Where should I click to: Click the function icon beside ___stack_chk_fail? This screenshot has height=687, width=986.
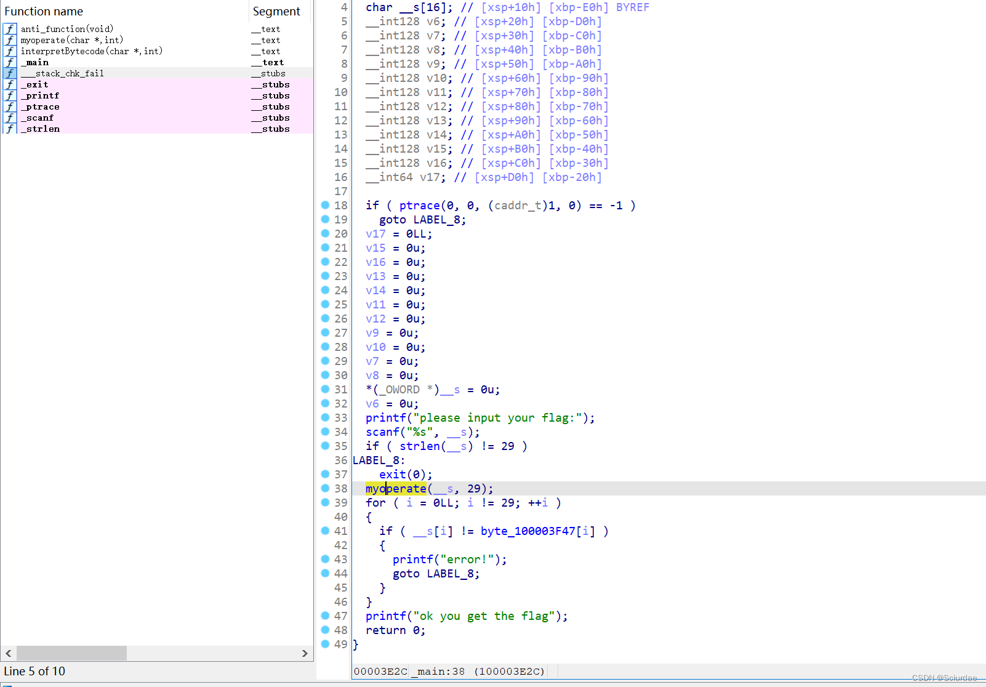click(10, 73)
